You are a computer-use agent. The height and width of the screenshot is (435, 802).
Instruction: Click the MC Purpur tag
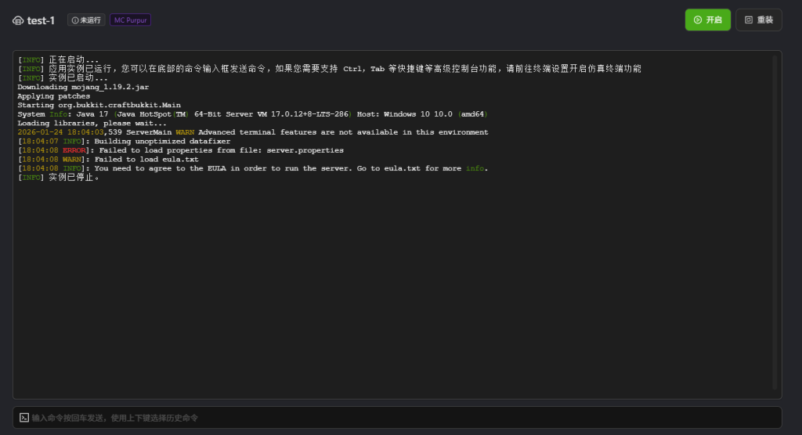coord(130,20)
